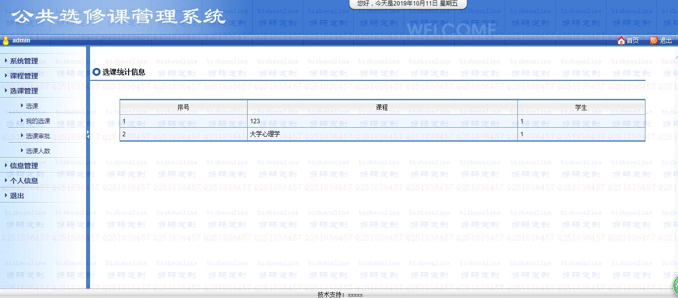The width and height of the screenshot is (678, 298).
Task: Select the course cell 大学心理学
Action: tap(382, 134)
